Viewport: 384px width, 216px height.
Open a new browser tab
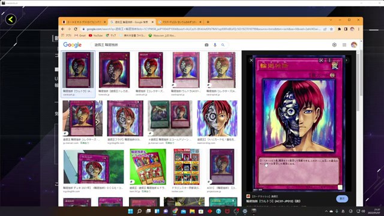pos(208,22)
